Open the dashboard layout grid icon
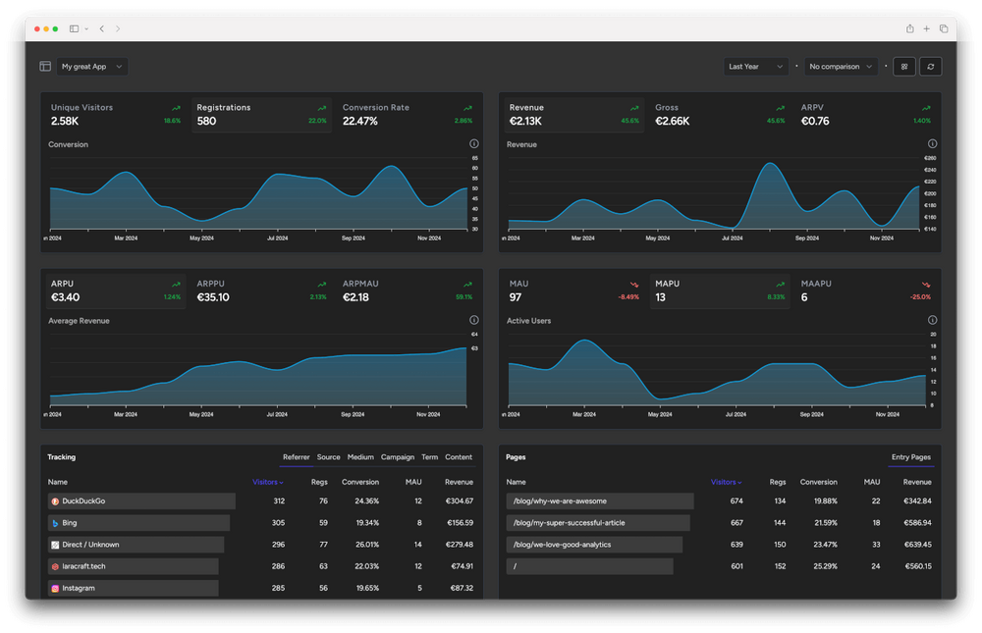 pos(903,67)
